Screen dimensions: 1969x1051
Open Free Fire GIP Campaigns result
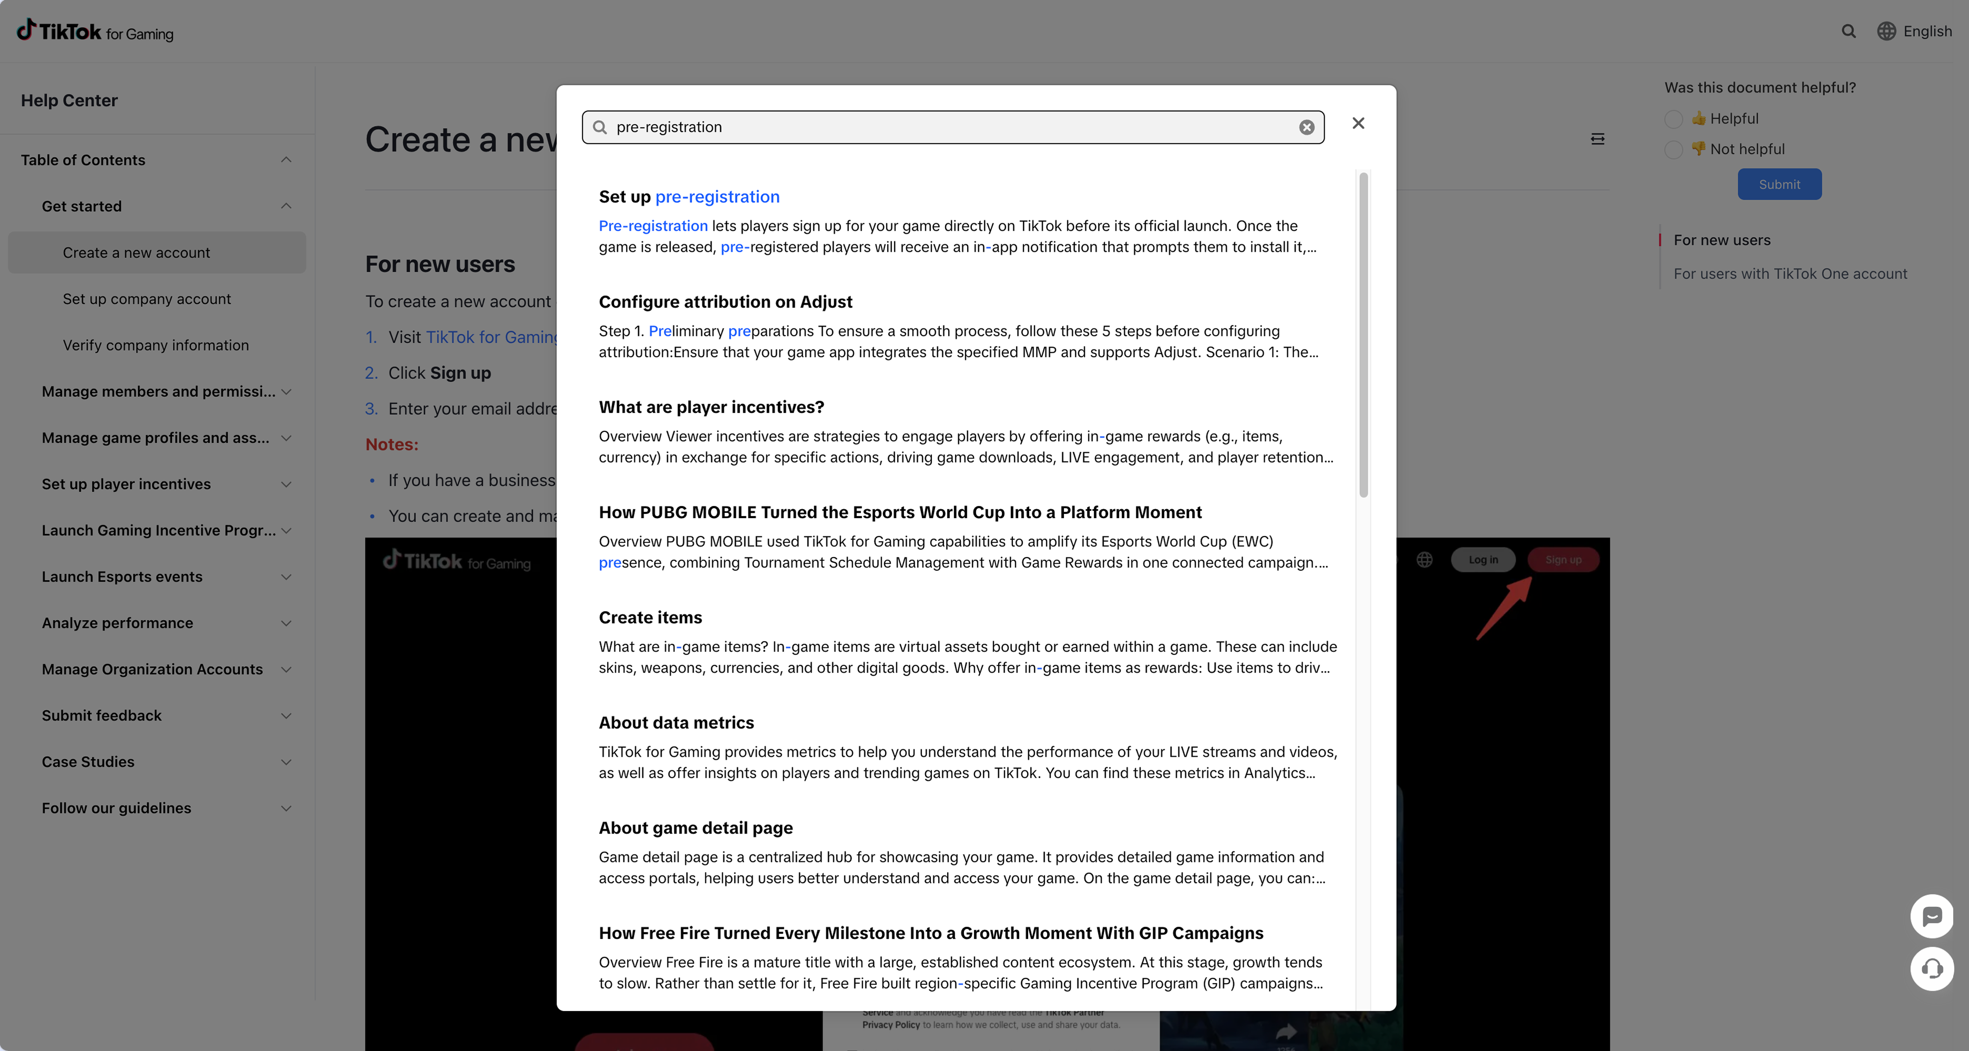point(931,933)
